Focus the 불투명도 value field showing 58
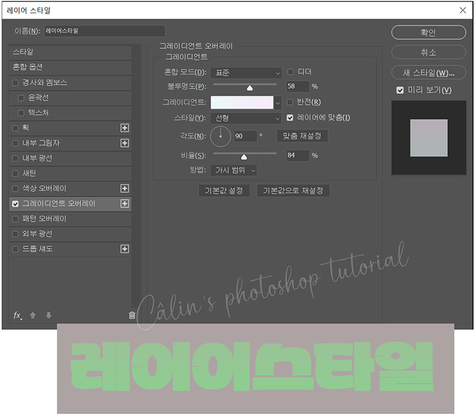The image size is (476, 417). [x=298, y=86]
